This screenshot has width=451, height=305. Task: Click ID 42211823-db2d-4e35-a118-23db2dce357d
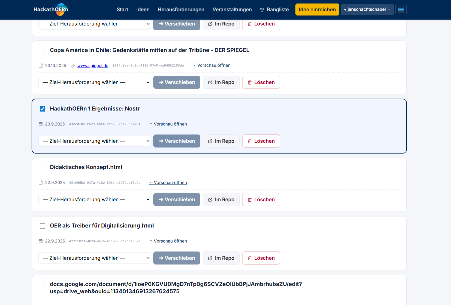point(105,241)
